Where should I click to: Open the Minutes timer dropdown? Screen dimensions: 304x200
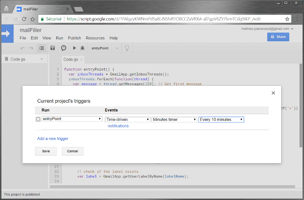pos(174,119)
